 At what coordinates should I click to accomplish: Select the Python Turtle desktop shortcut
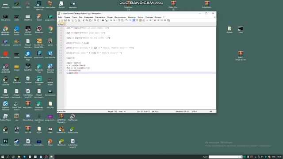click(73, 130)
